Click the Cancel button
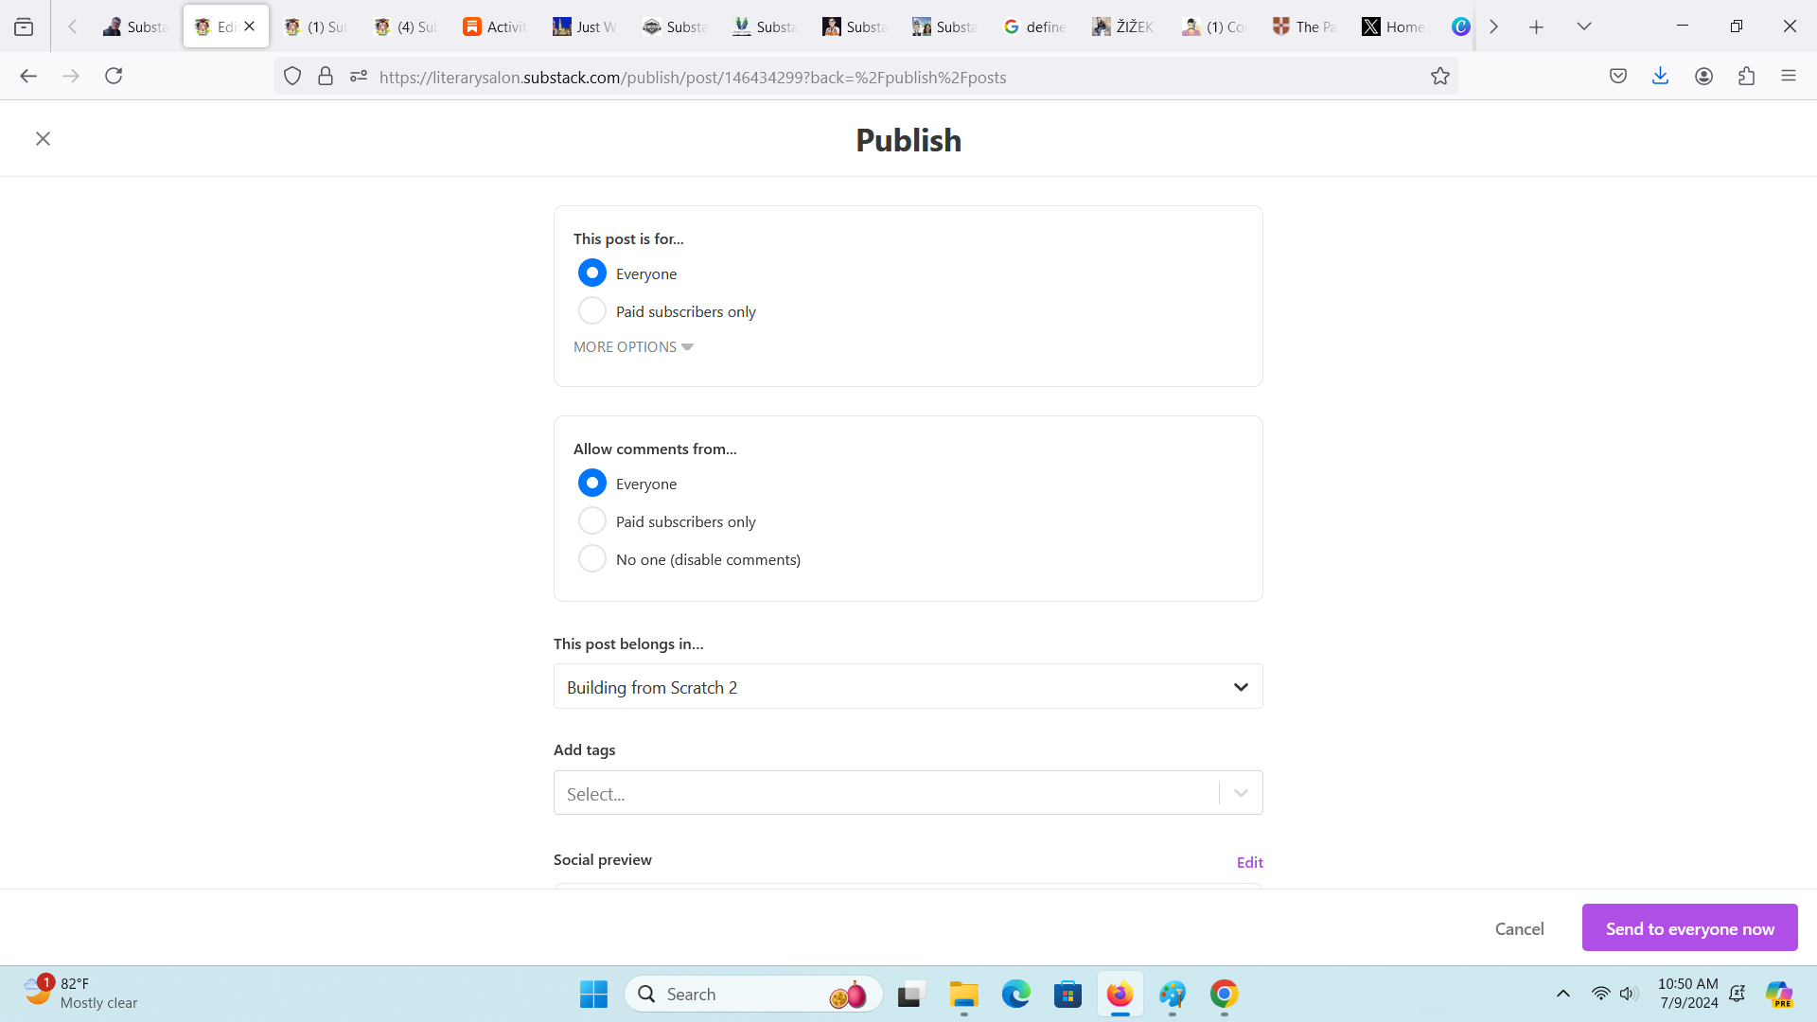This screenshot has height=1022, width=1817. point(1519,928)
